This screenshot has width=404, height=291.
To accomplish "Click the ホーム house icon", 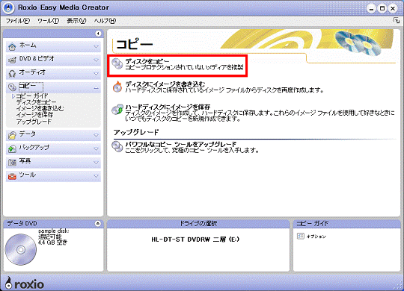I will 12,46.
